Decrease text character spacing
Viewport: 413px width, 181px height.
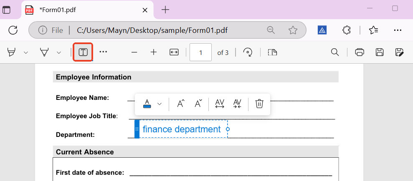(237, 104)
